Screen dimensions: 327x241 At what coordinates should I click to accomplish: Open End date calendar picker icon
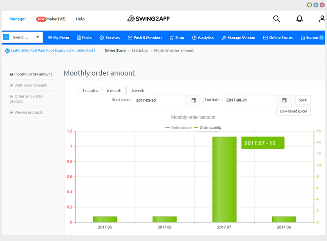284,100
